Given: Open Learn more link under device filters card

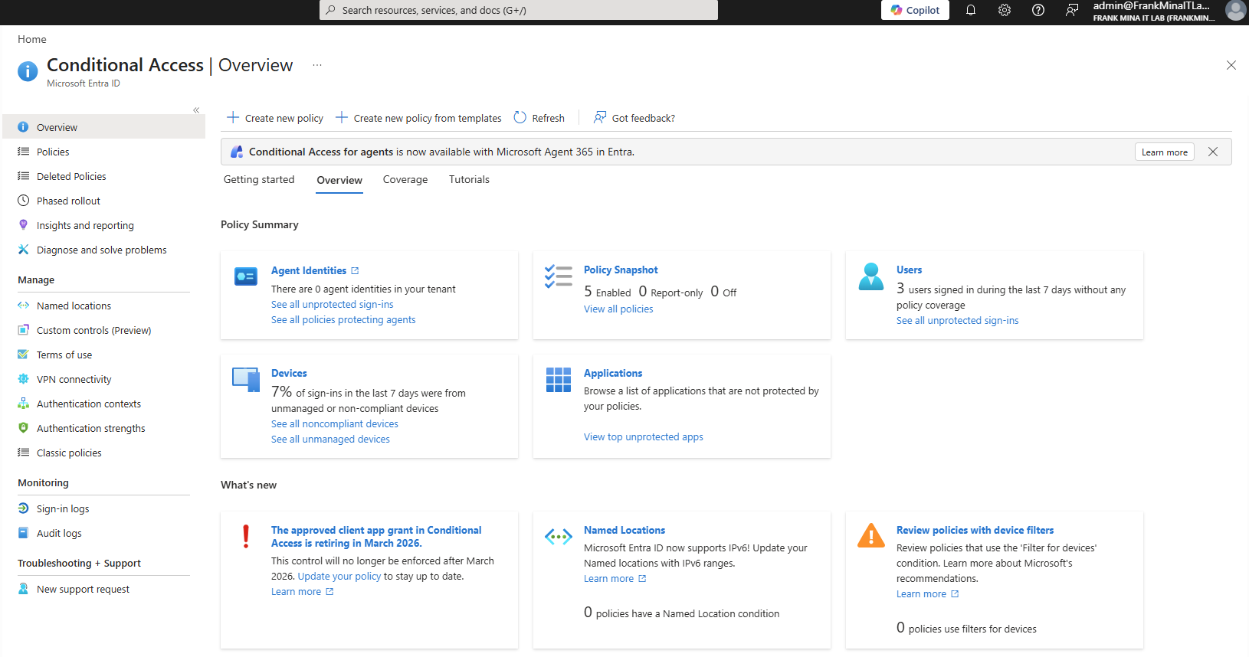Looking at the screenshot, I should pos(927,593).
